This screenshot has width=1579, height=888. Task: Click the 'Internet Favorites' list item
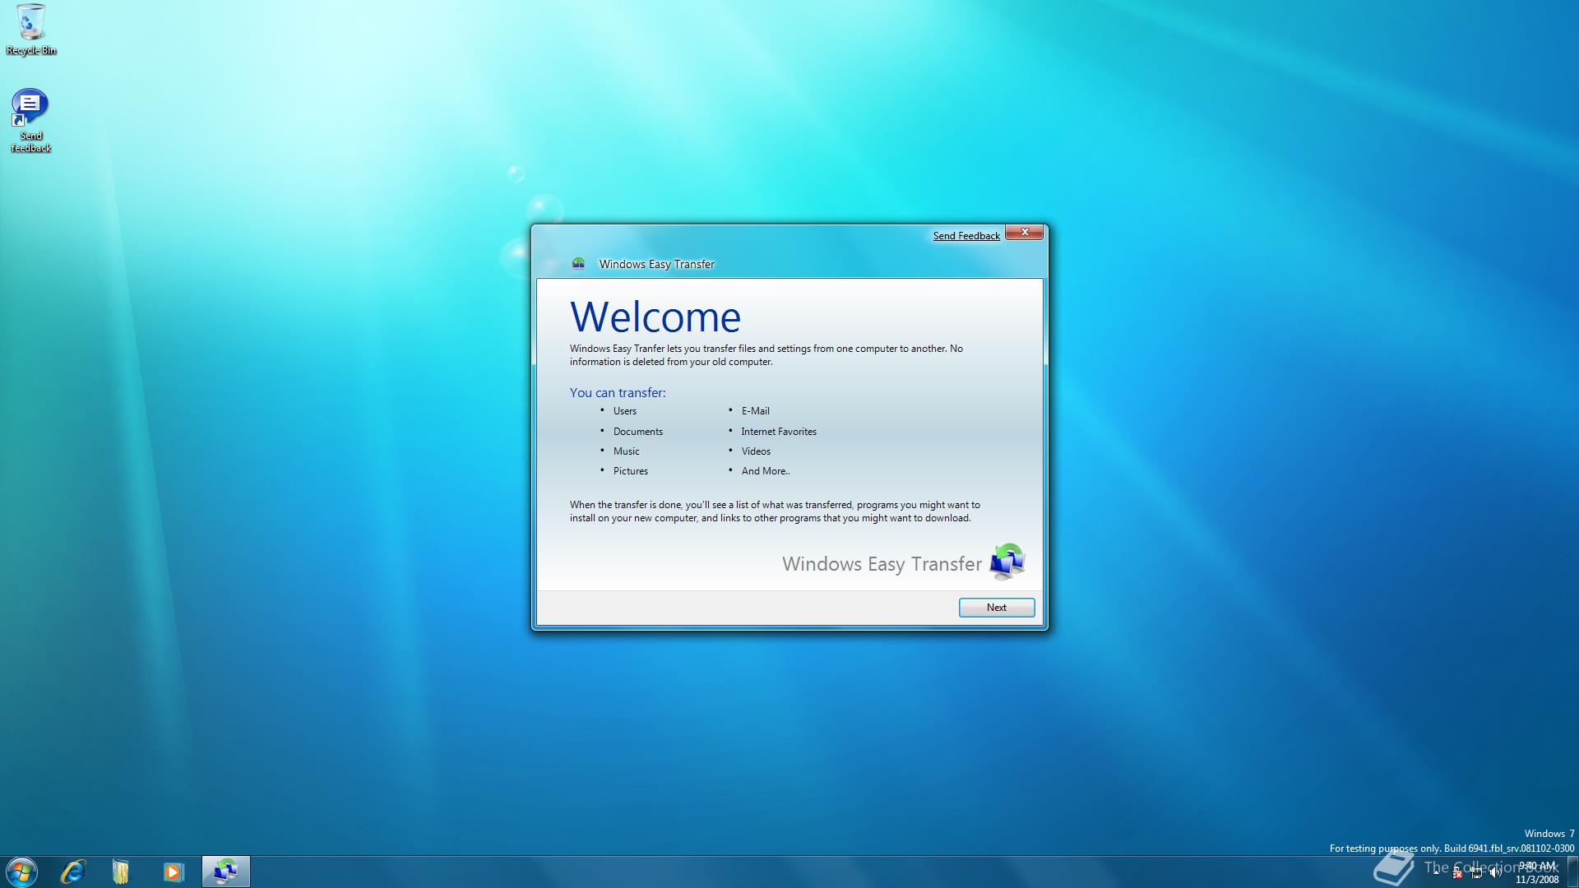tap(779, 432)
